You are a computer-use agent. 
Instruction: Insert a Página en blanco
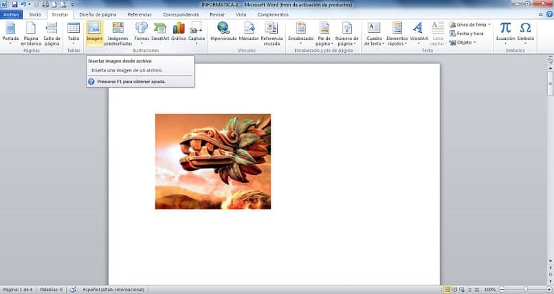pyautogui.click(x=31, y=34)
